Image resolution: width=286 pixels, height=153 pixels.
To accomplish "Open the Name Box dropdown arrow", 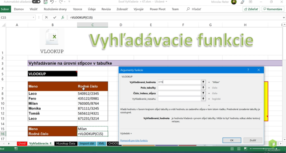I will [x=34, y=17].
